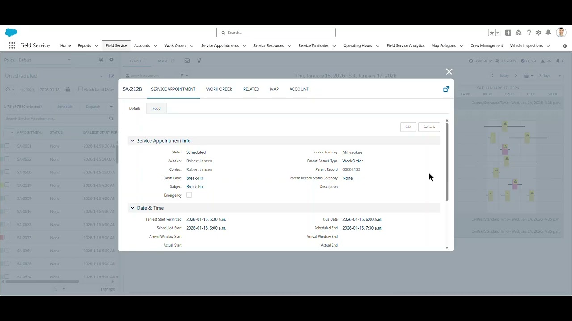Image resolution: width=572 pixels, height=321 pixels.
Task: Open Crew Management nav item
Action: click(487, 45)
